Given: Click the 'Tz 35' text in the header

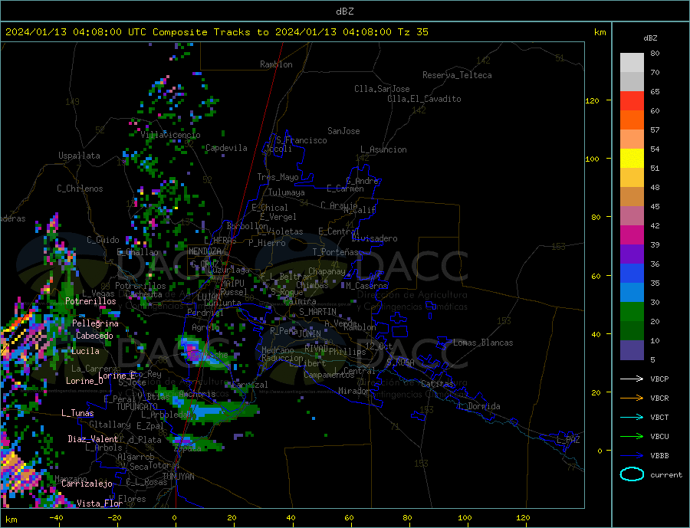Looking at the screenshot, I should [x=412, y=32].
